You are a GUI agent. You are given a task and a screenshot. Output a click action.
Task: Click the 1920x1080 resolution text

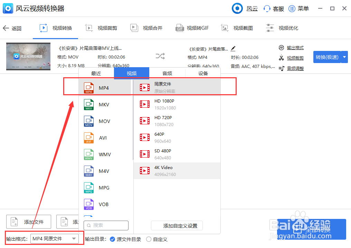pos(165,108)
